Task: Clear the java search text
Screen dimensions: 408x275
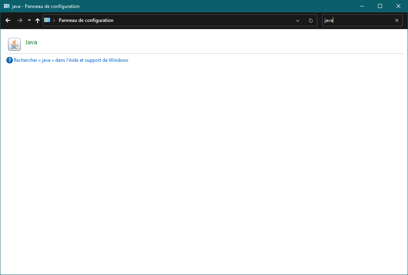Action: click(x=397, y=20)
